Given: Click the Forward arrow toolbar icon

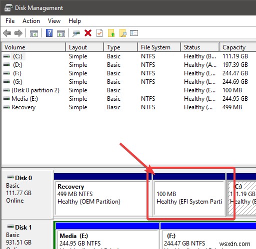Looking at the screenshot, I should (18, 33).
